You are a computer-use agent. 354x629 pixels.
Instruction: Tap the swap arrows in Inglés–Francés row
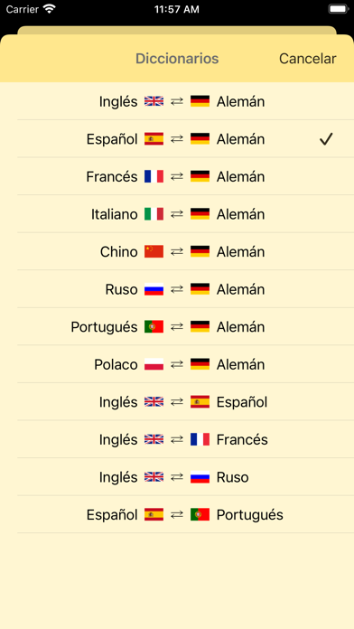point(177,439)
